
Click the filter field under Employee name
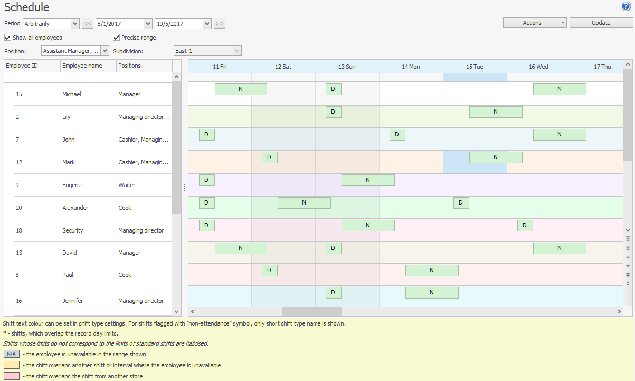coord(88,77)
